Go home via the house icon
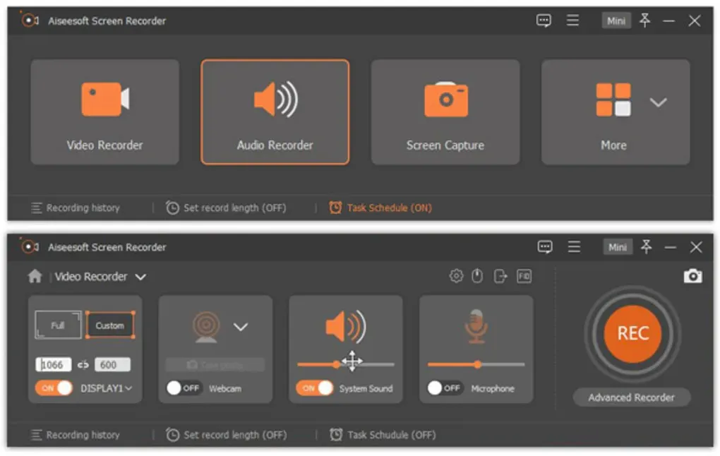The width and height of the screenshot is (720, 456). click(35, 276)
